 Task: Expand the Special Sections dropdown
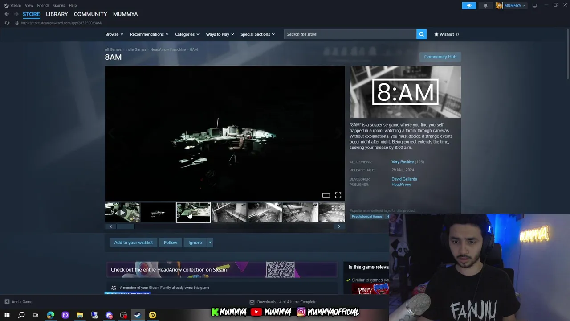[x=257, y=34]
